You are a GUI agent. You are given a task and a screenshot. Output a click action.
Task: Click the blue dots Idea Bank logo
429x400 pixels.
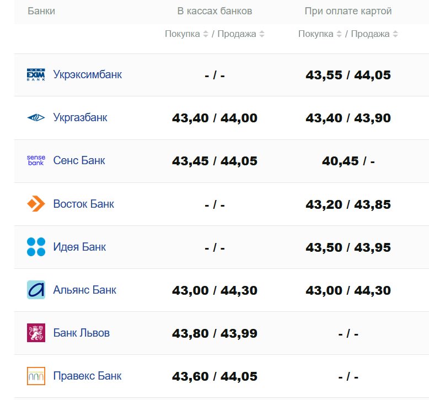click(x=36, y=247)
